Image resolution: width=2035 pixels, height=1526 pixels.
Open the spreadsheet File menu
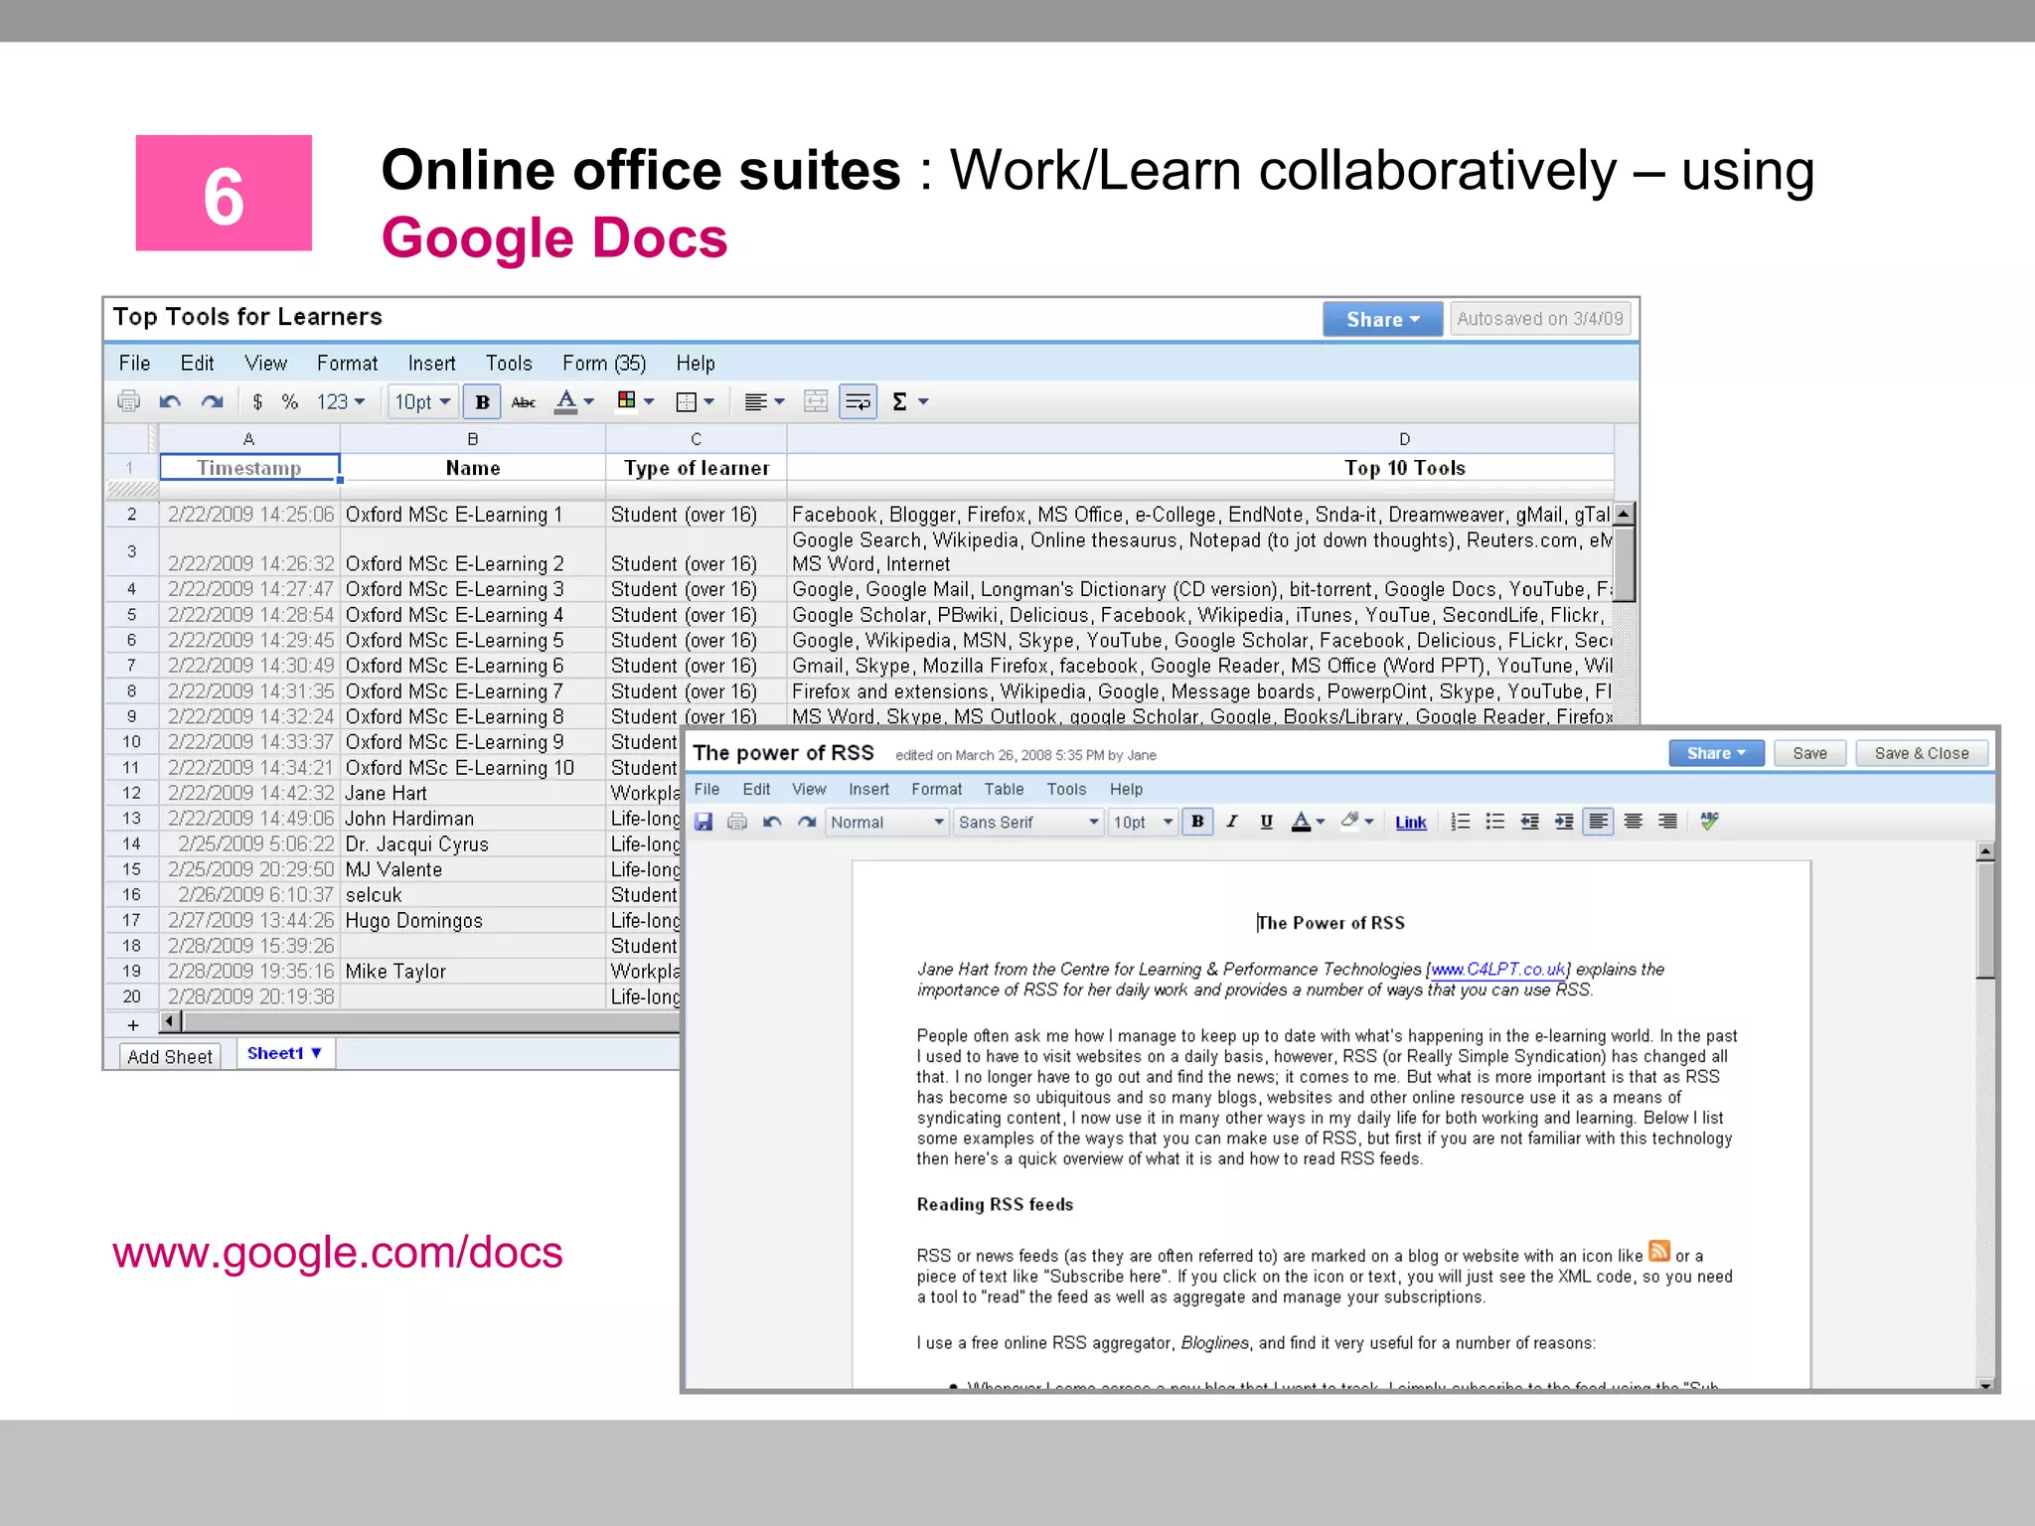(x=134, y=363)
